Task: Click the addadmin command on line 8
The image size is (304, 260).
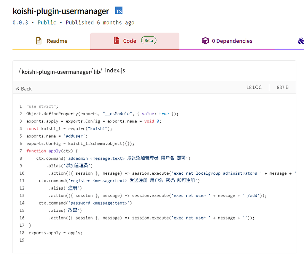Action: 113,158
